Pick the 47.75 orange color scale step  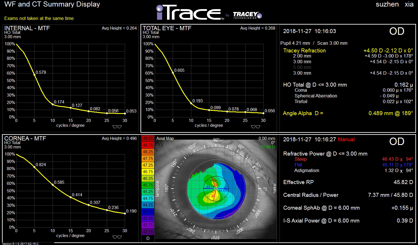tap(148, 159)
